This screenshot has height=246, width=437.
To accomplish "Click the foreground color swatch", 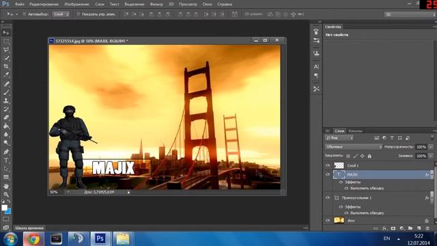I will pyautogui.click(x=4, y=208).
